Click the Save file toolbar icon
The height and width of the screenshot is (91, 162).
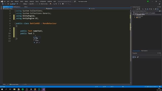coord(13,4)
